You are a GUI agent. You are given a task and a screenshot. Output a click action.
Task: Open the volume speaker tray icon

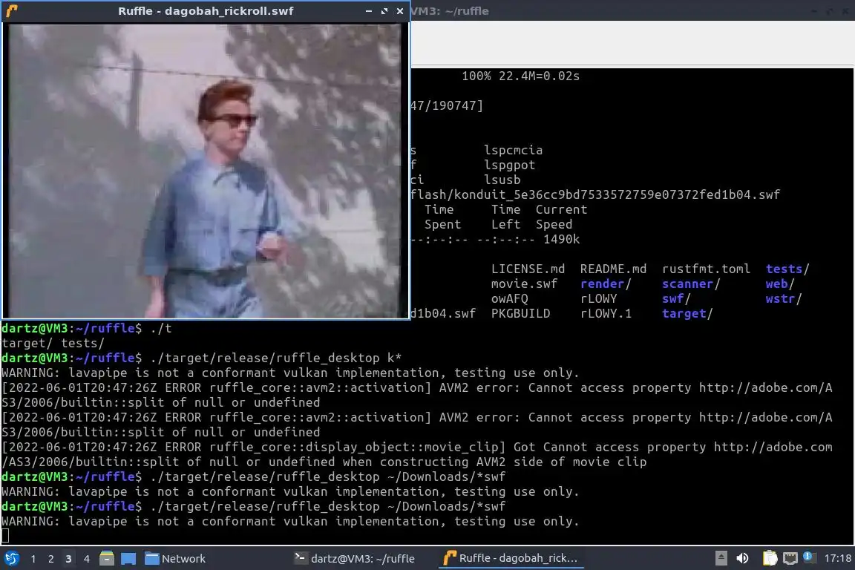pyautogui.click(x=742, y=558)
